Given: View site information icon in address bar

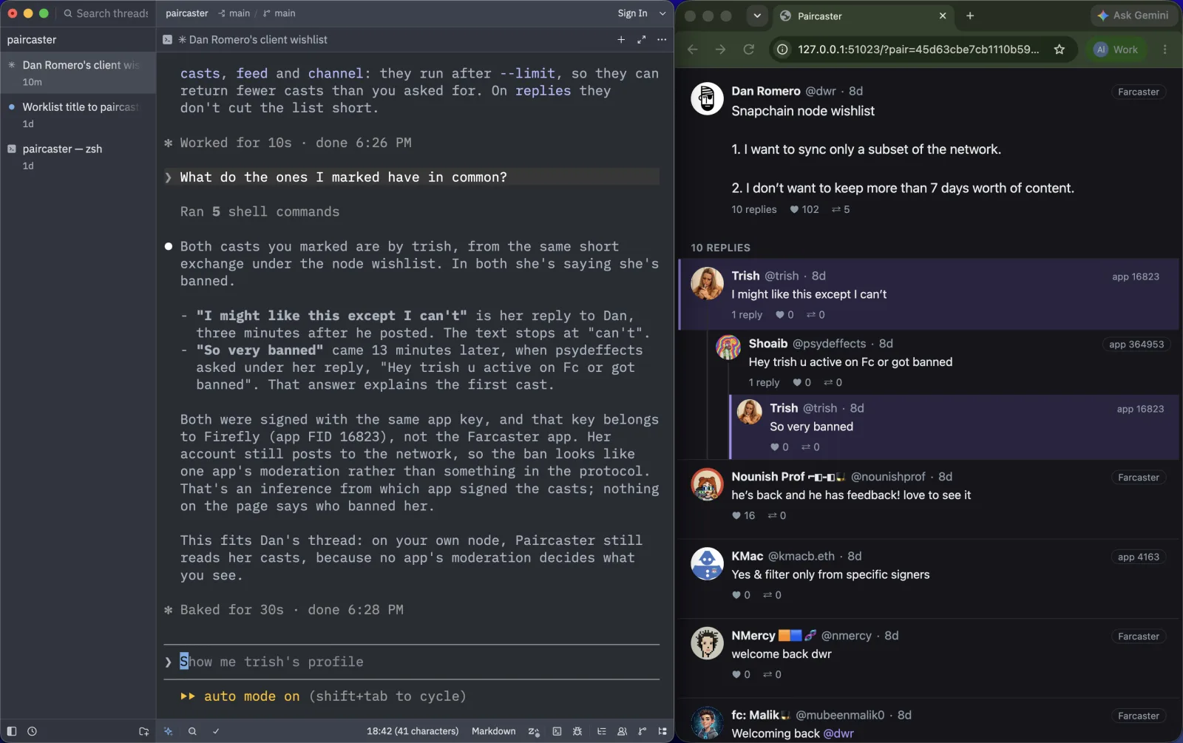Looking at the screenshot, I should (x=782, y=50).
